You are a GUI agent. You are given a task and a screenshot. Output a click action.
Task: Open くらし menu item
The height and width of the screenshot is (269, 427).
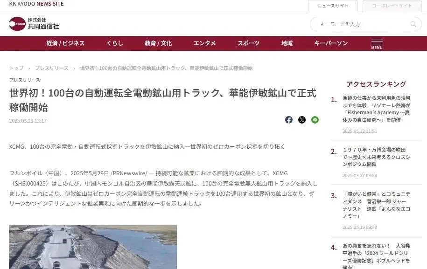(x=115, y=43)
